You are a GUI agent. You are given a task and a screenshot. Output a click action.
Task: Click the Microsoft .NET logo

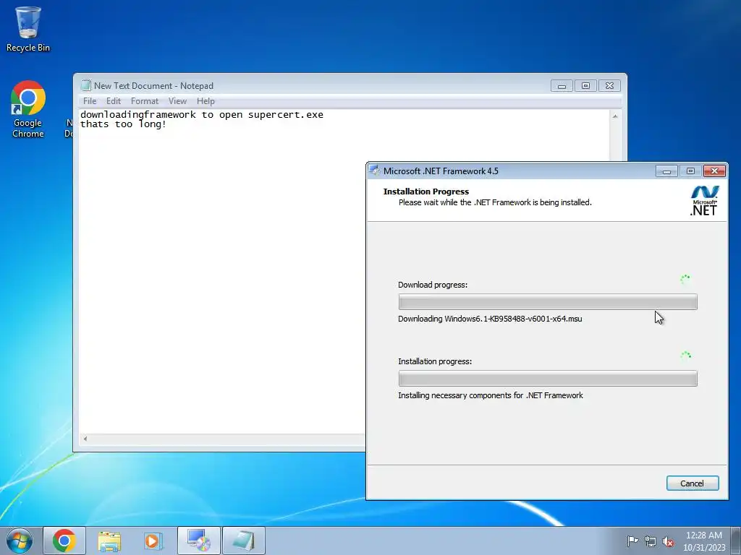coord(704,201)
